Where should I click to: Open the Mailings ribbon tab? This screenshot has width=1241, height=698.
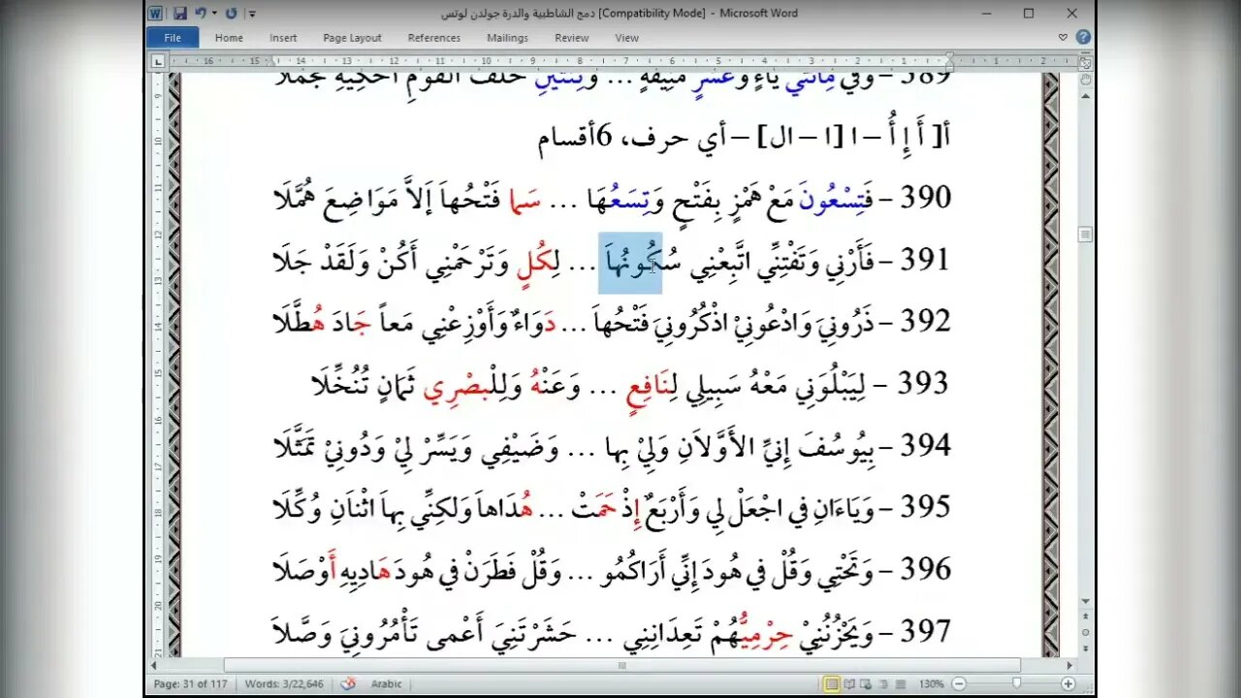pos(507,38)
